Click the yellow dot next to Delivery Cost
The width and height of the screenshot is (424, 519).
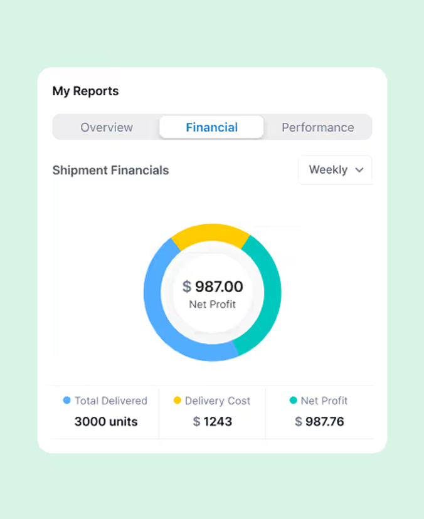[178, 401]
